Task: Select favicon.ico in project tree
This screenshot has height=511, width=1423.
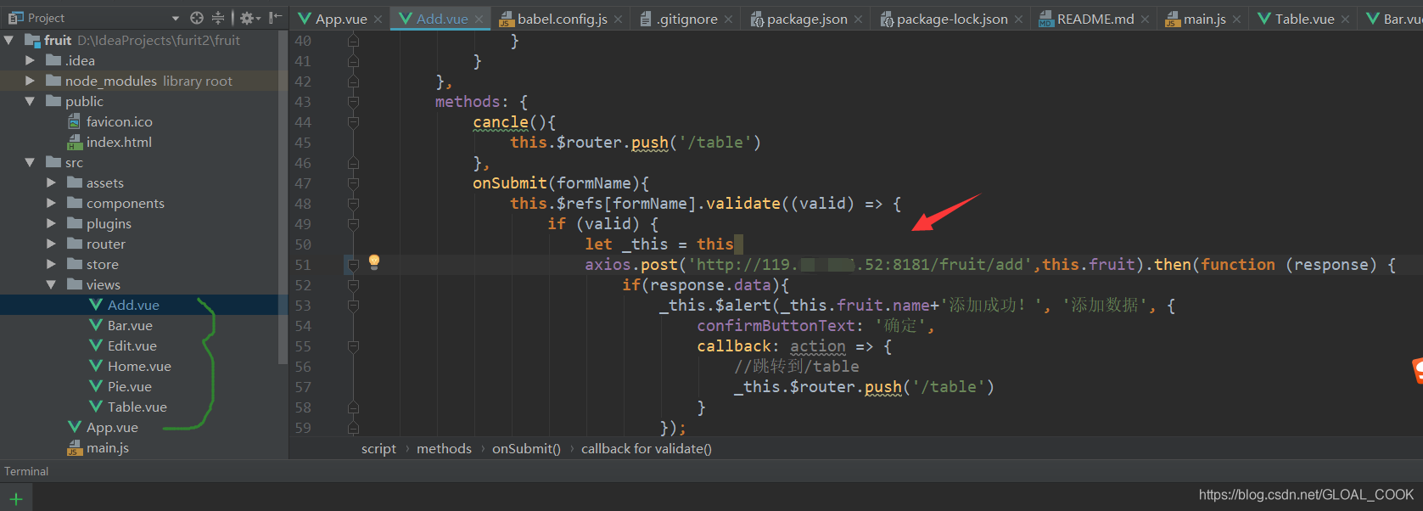Action: (120, 121)
